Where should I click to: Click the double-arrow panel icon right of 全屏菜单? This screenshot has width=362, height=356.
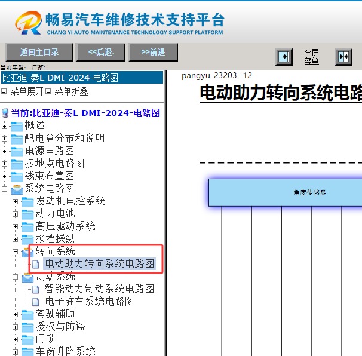point(343,57)
